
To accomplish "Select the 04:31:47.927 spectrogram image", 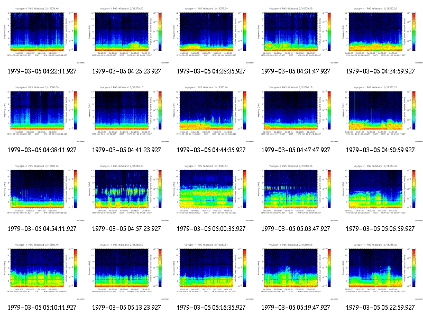I will pyautogui.click(x=296, y=35).
